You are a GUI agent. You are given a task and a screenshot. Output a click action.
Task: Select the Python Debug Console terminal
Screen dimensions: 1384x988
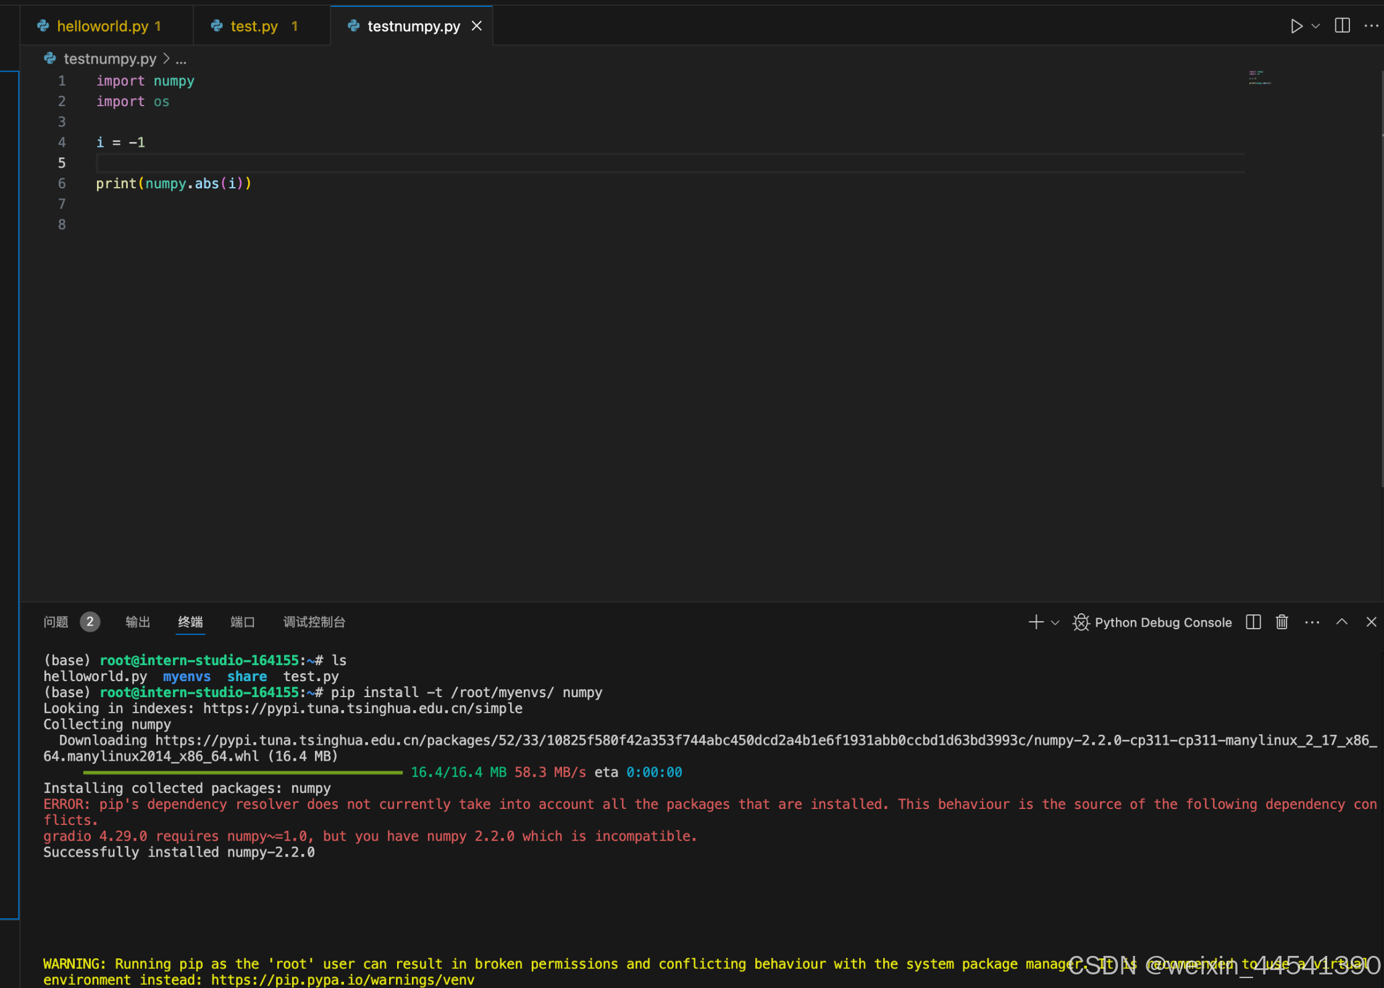point(1152,622)
